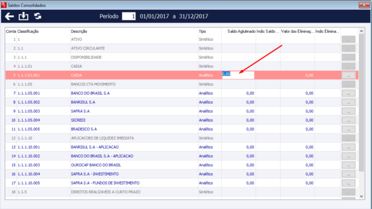Open details button for SAFRA S.A - FUNDOS DE INVESTIMENTO
The height and width of the screenshot is (209, 372).
point(348,183)
